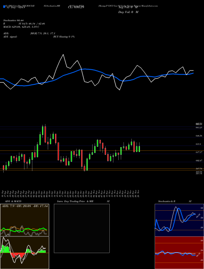Click the peak of the white price line
Viewport: 204px width, 269px height.
[63, 55]
